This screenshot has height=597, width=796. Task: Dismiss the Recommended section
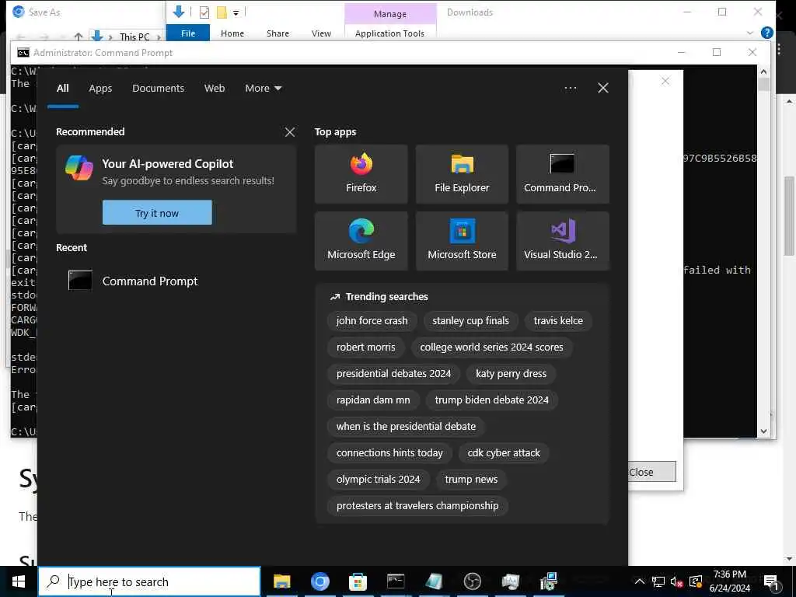tap(290, 132)
